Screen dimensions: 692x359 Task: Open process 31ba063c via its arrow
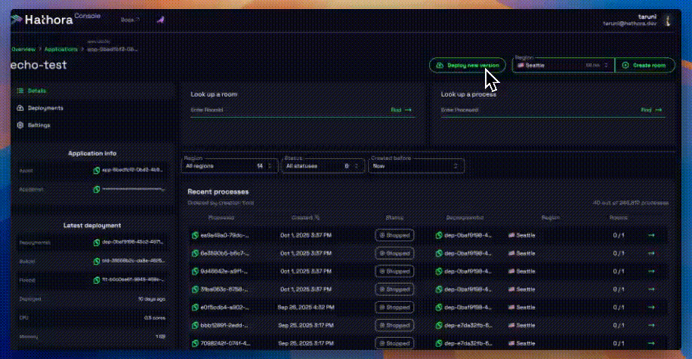point(651,290)
